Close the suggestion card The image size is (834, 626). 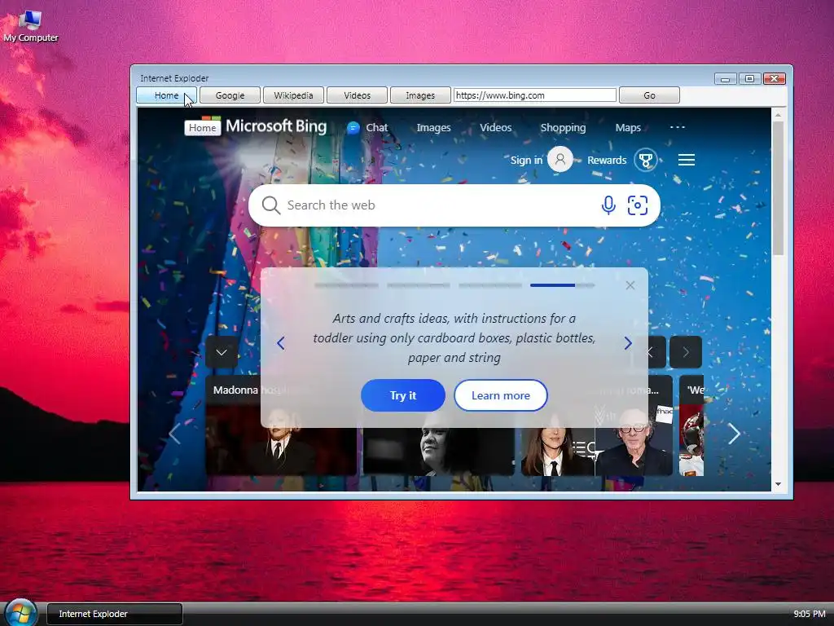coord(630,285)
